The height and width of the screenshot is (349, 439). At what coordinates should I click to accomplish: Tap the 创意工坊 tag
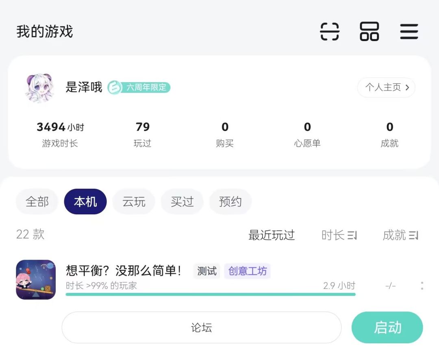[x=247, y=271]
